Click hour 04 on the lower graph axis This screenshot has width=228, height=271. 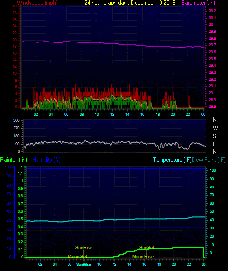click(x=55, y=264)
